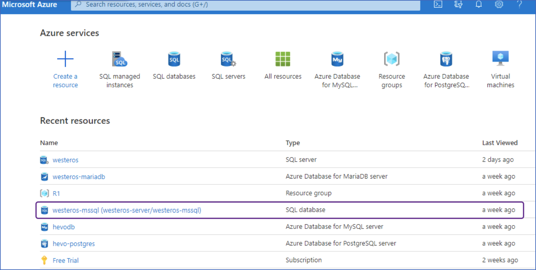Image resolution: width=536 pixels, height=270 pixels.
Task: Open the Azure Database for MySQL label link
Action: click(337, 80)
